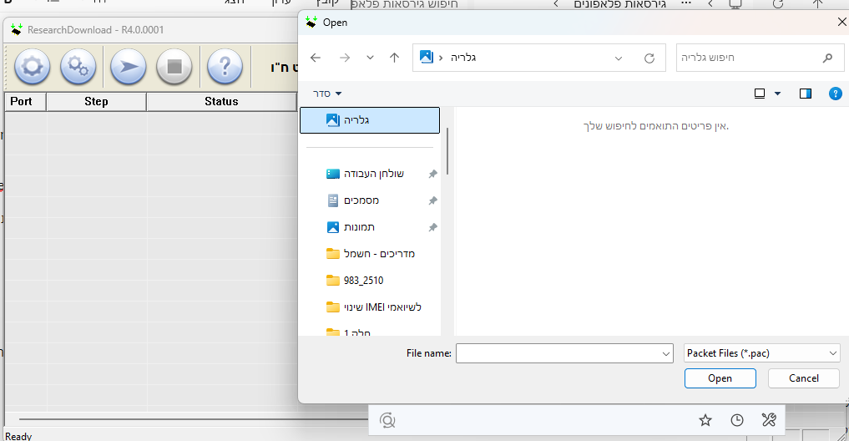Click the Cancel button
The height and width of the screenshot is (441, 849).
coord(803,378)
